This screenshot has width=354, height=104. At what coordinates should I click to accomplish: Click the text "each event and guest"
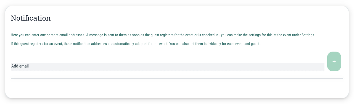click(244, 44)
